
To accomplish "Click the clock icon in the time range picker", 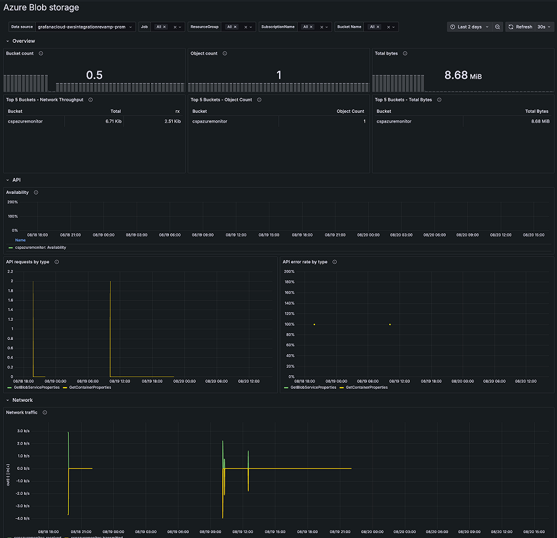I will pyautogui.click(x=452, y=27).
